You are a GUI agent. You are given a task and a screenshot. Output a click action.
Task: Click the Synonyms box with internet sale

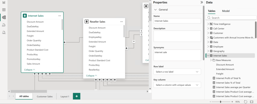tap(177, 55)
